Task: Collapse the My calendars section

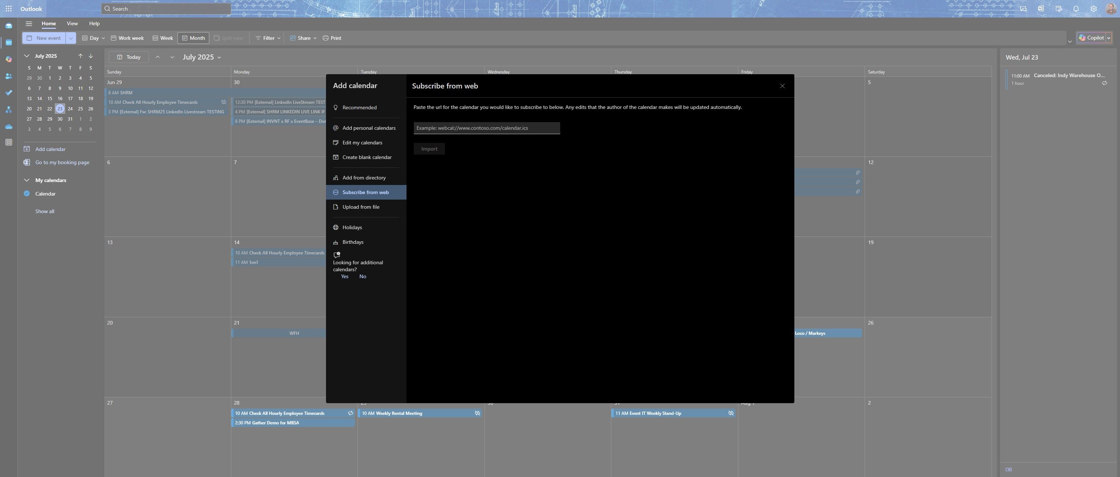Action: click(x=27, y=180)
